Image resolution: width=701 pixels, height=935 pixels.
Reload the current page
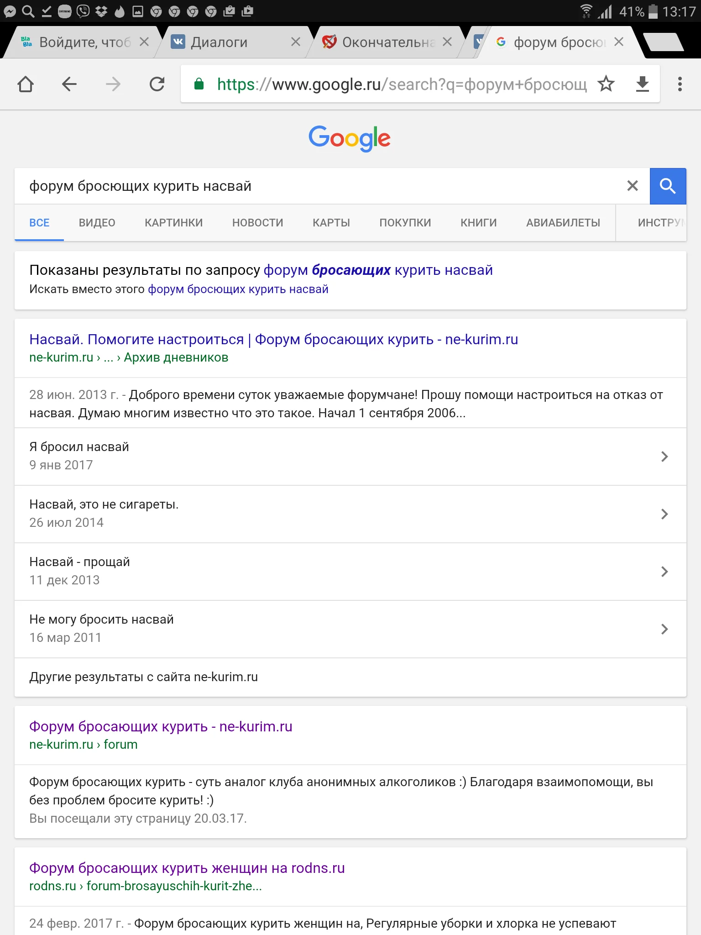pyautogui.click(x=157, y=84)
